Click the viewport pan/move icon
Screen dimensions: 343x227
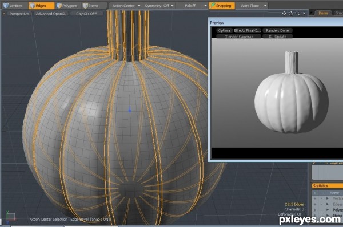click(284, 14)
